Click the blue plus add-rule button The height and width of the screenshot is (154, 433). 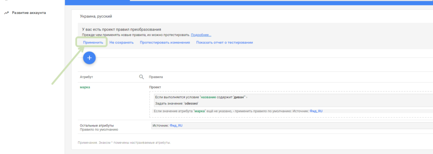[x=89, y=58]
